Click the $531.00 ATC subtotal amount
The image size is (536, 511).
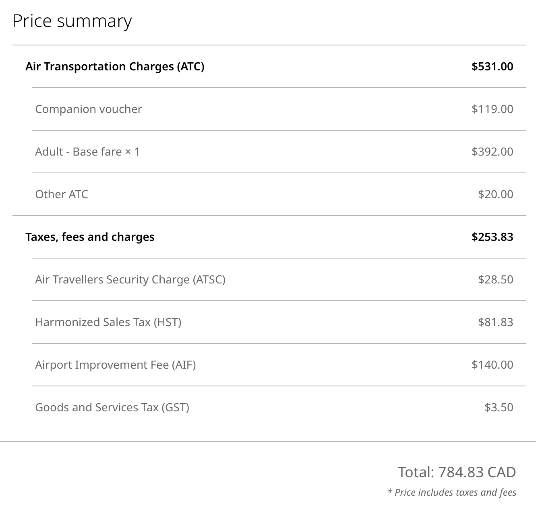point(492,66)
